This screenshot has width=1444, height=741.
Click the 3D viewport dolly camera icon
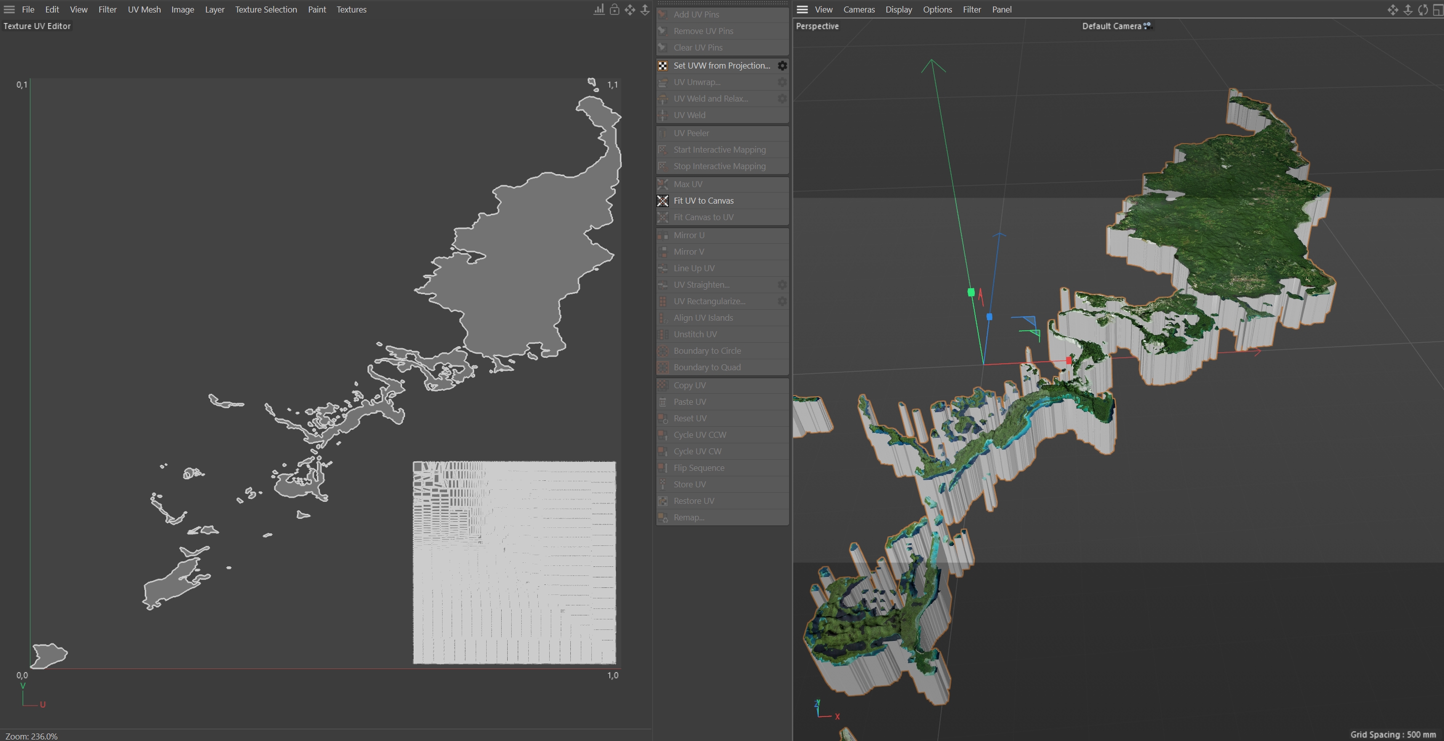(x=1407, y=10)
